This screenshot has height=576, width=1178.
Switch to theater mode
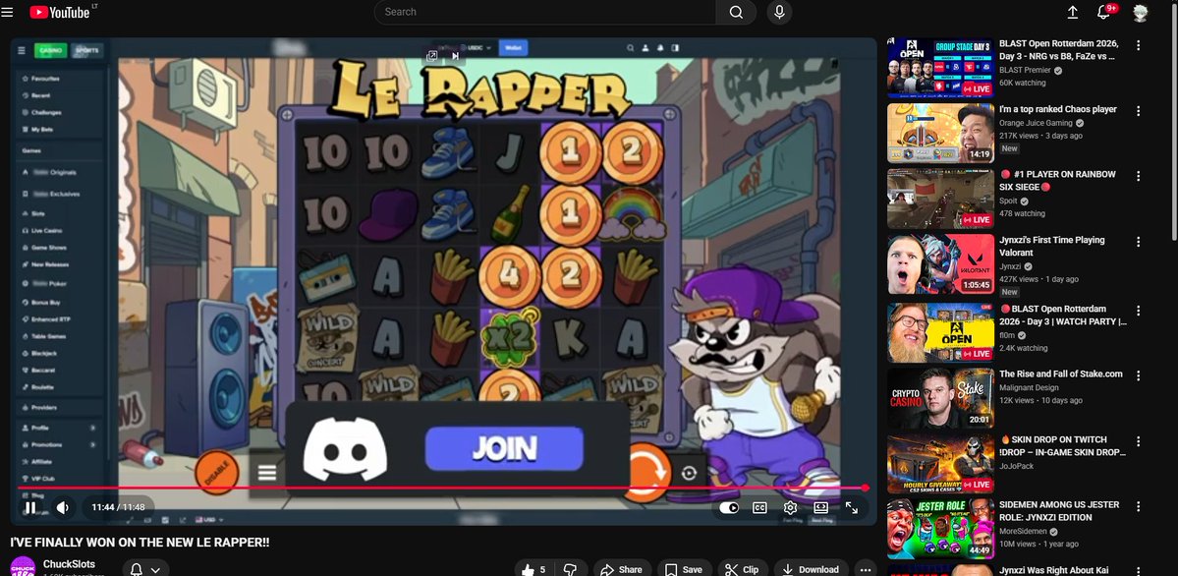pos(821,507)
